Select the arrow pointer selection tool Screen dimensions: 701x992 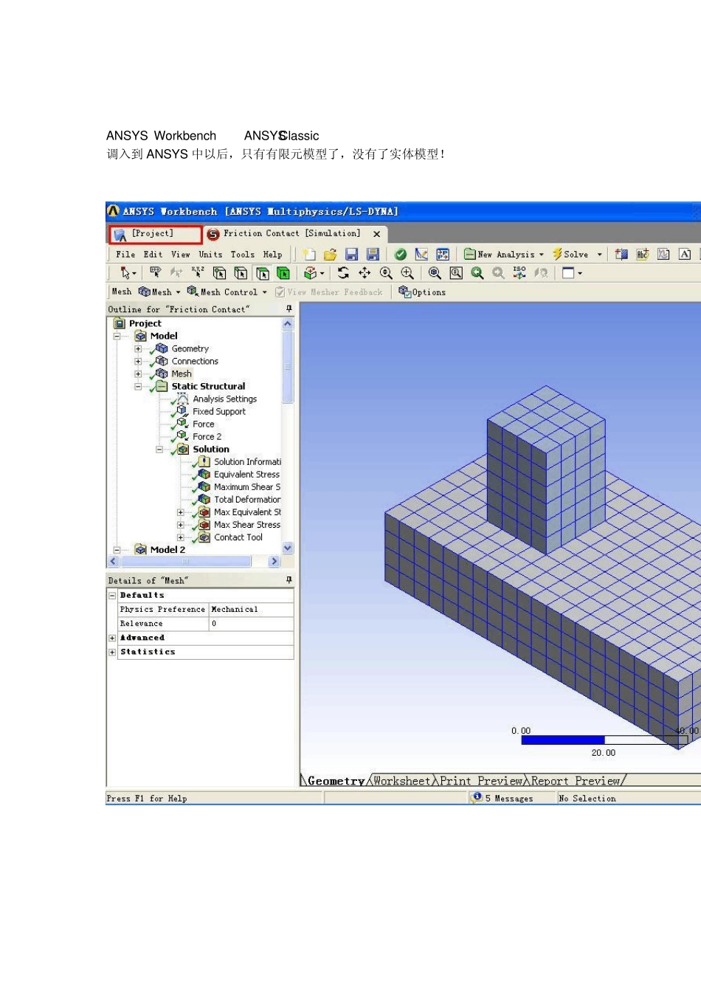pyautogui.click(x=126, y=273)
